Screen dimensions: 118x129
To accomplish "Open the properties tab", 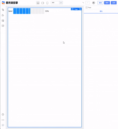I will [101, 11].
